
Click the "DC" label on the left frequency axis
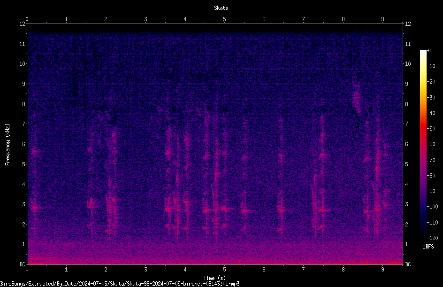[22, 264]
